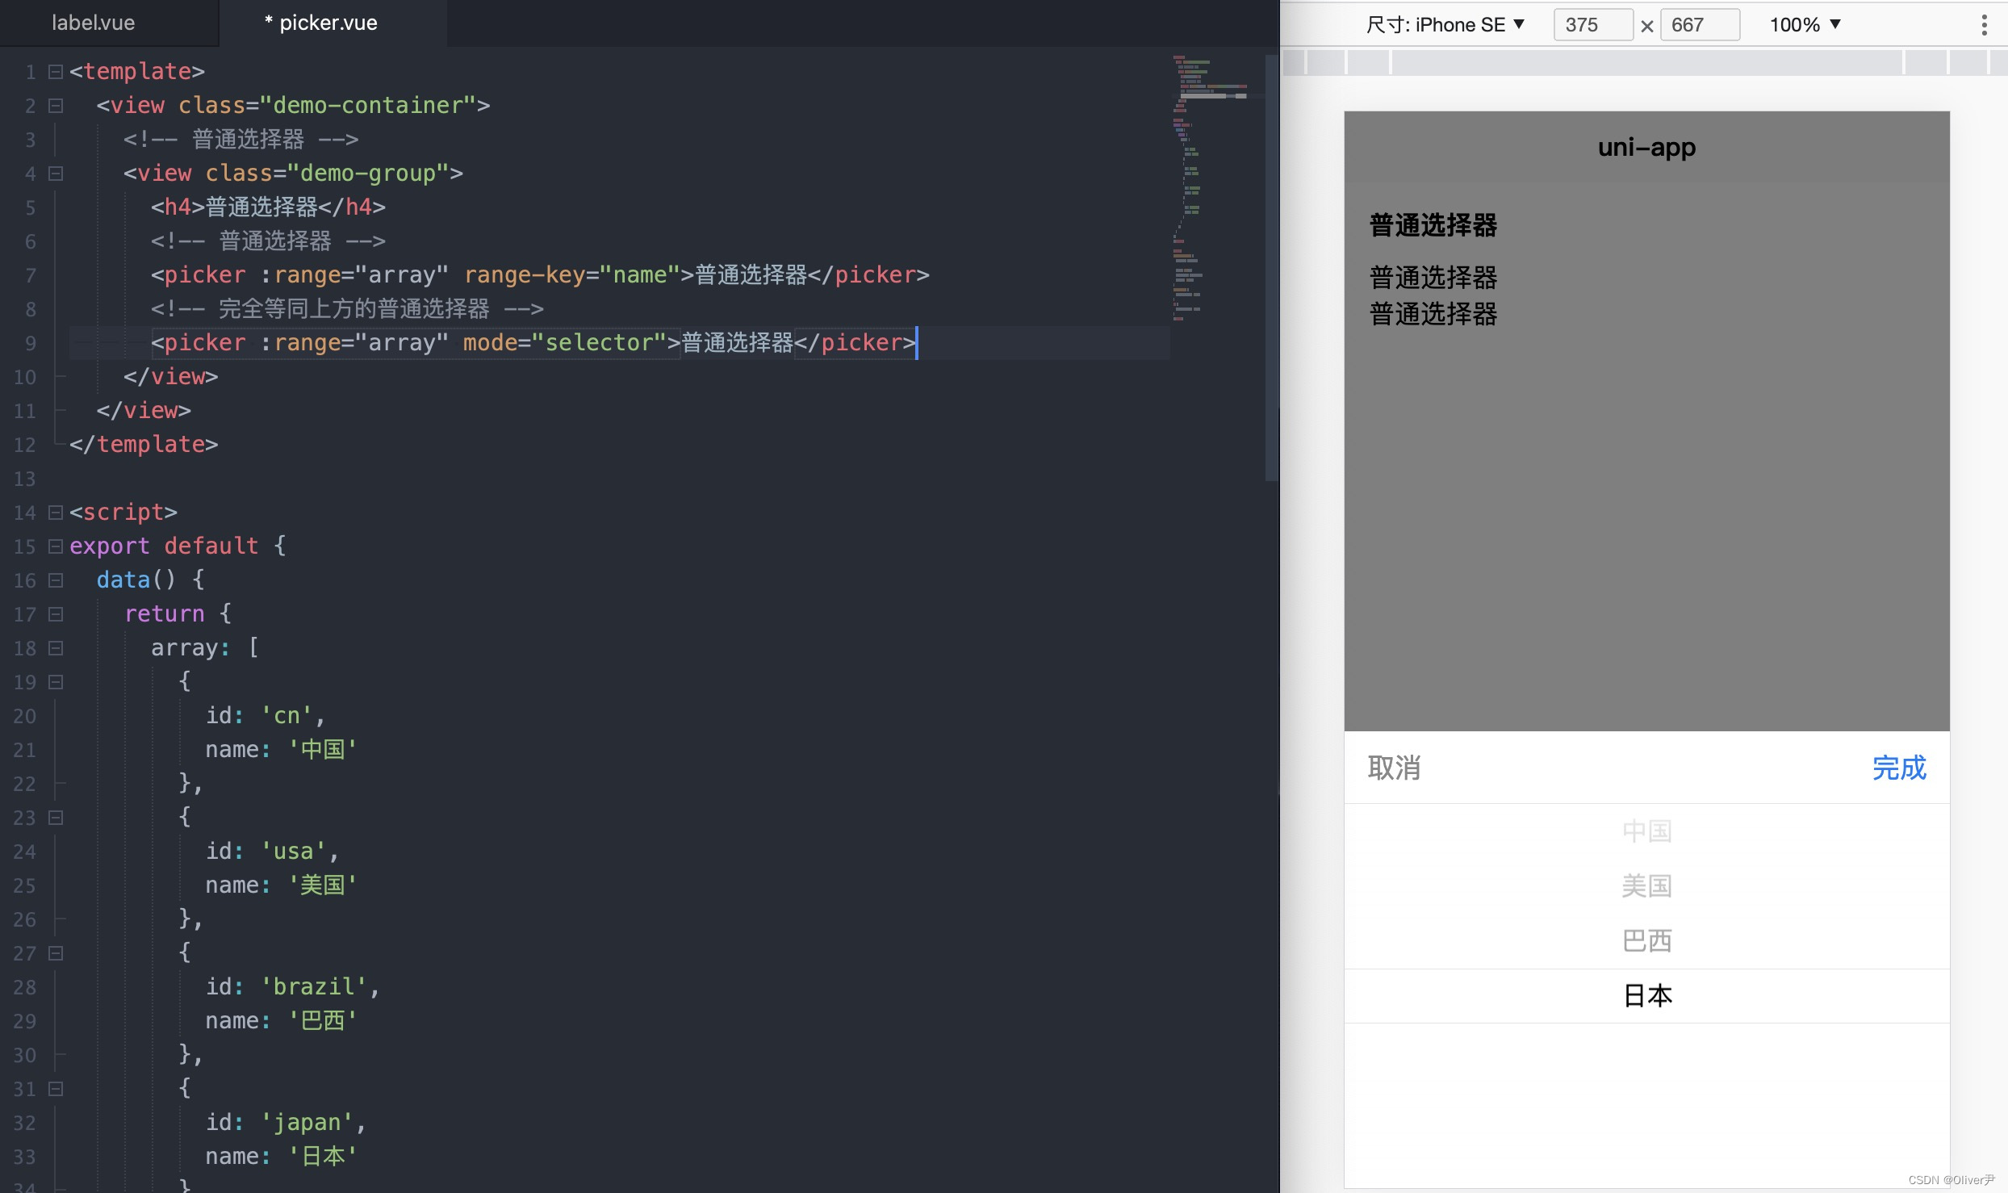Switch to the picker.vue tab

click(321, 23)
